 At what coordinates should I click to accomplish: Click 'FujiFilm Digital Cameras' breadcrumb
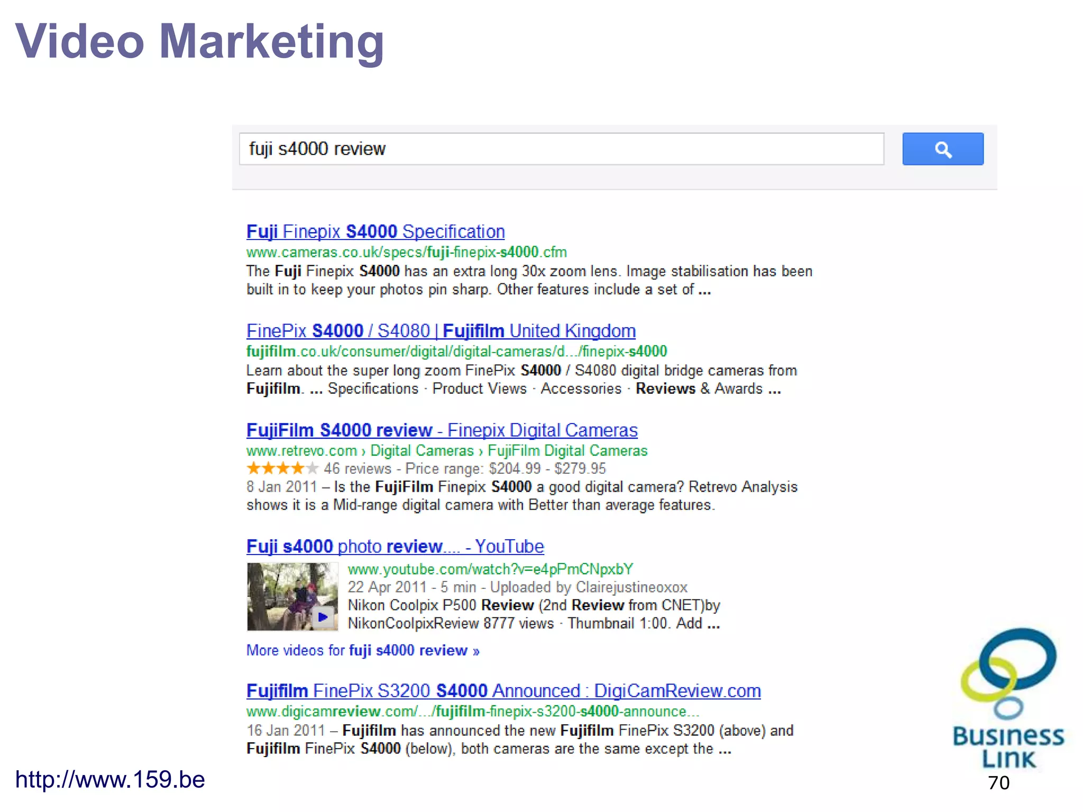[567, 451]
